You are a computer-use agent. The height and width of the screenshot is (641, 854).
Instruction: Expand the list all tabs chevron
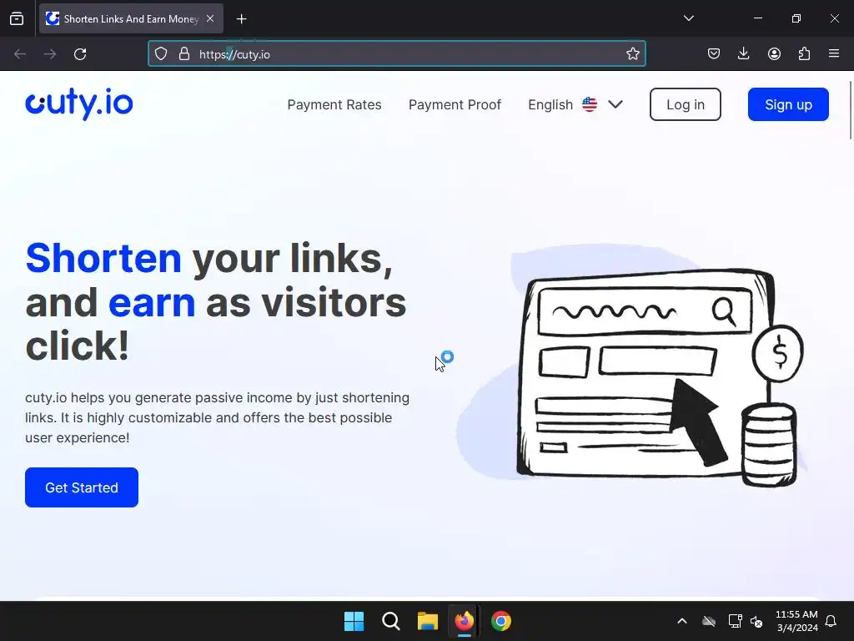[688, 18]
